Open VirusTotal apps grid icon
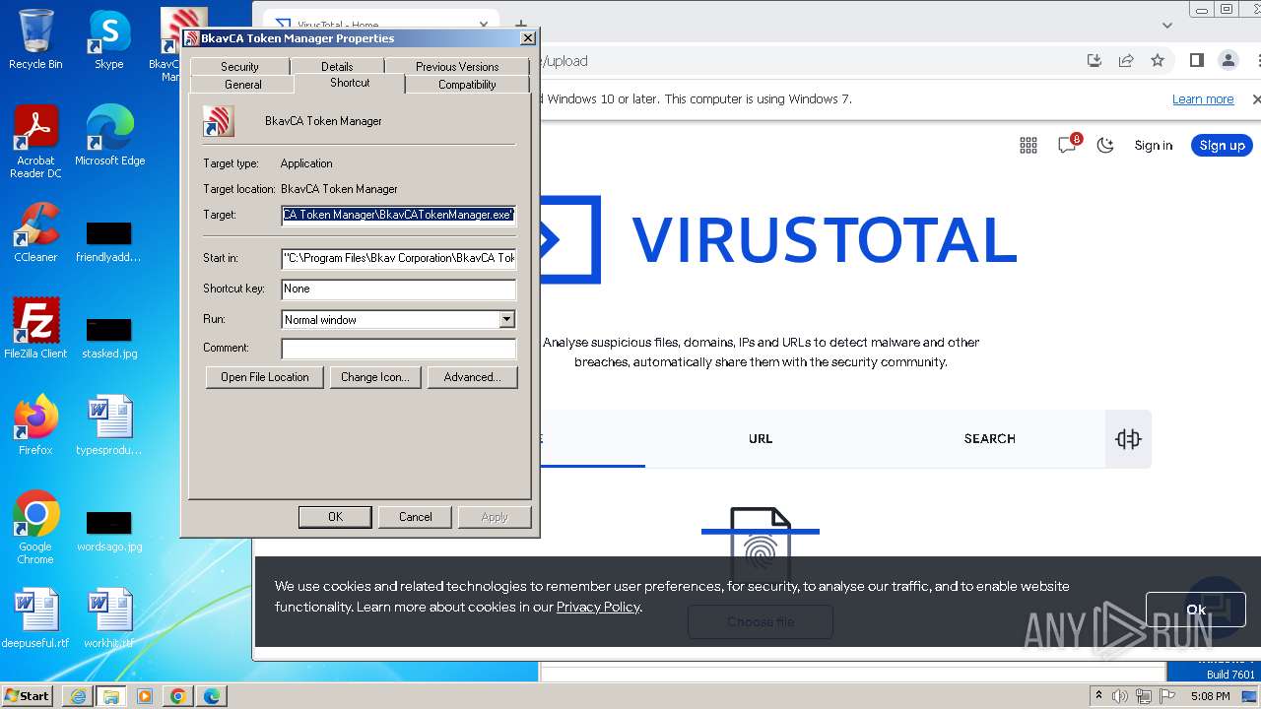This screenshot has height=709, width=1261. pyautogui.click(x=1029, y=146)
